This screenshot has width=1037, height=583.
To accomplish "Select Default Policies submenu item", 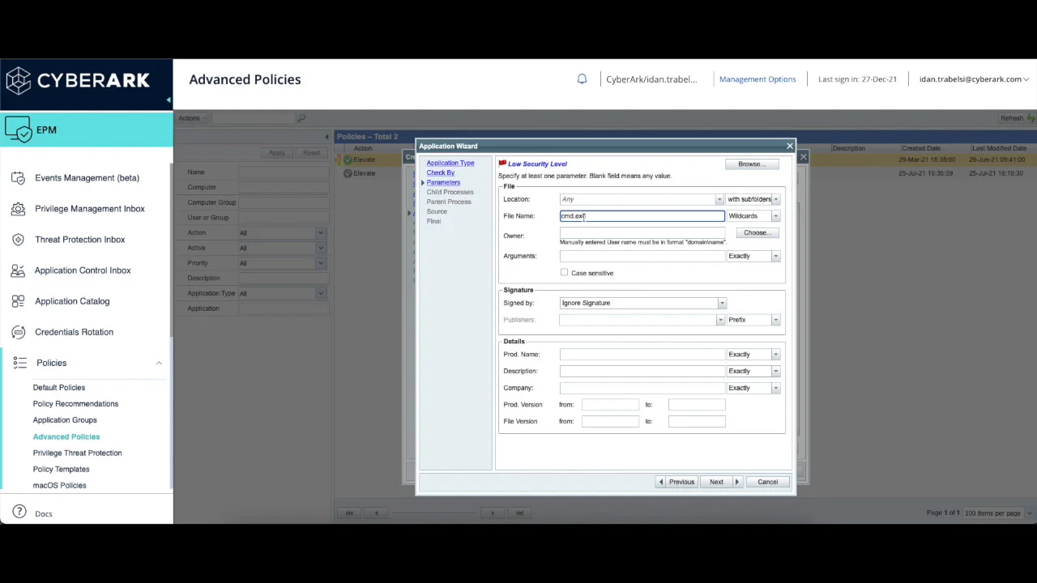I will coord(59,388).
